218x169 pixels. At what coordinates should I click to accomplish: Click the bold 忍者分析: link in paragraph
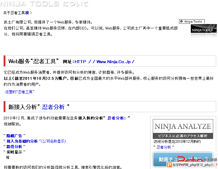pos(117,118)
